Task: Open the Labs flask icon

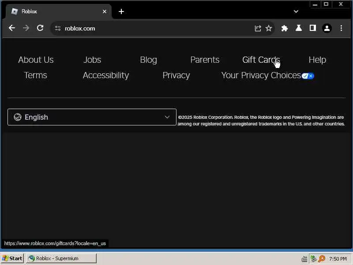Action: click(x=299, y=28)
